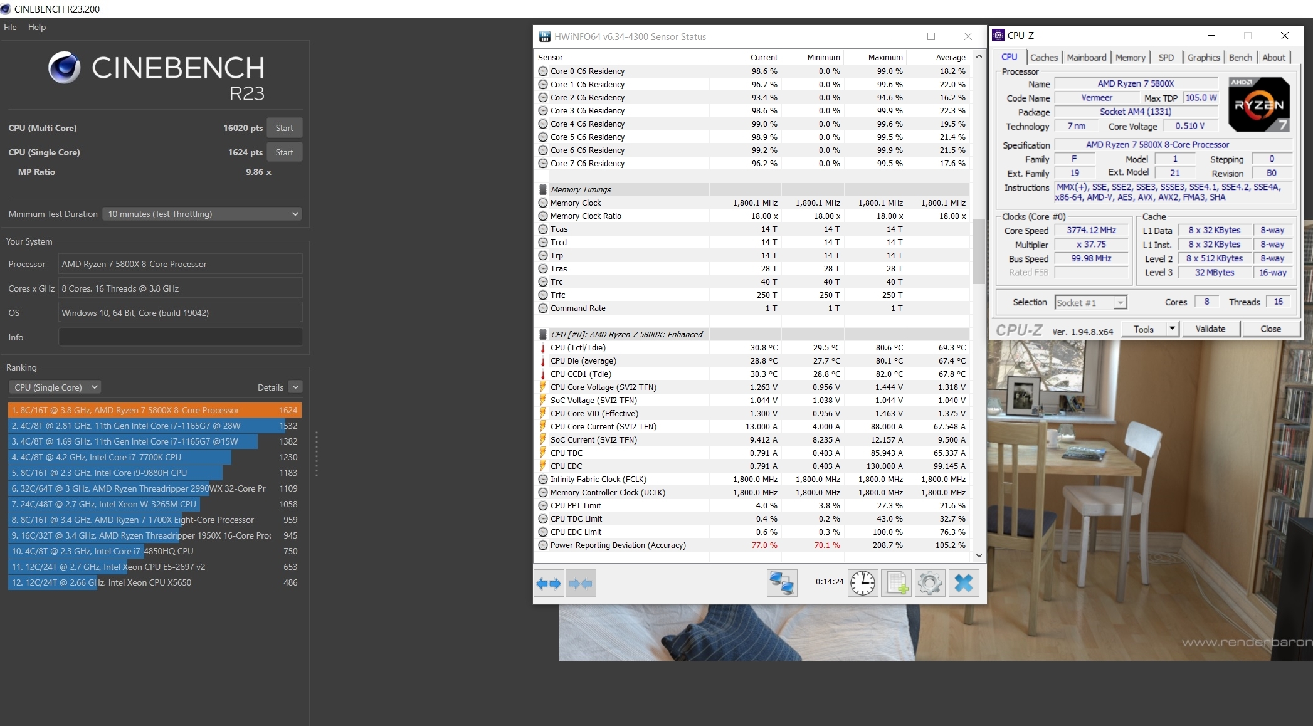Select ranking entry Ryzen 7 5800X
1313x726 pixels.
tap(155, 410)
